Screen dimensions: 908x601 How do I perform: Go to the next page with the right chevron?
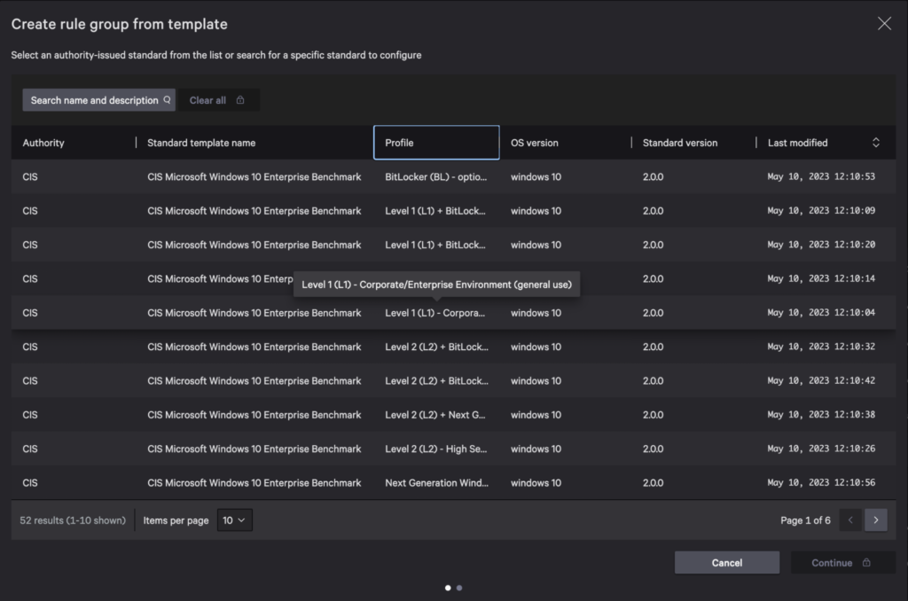[876, 520]
